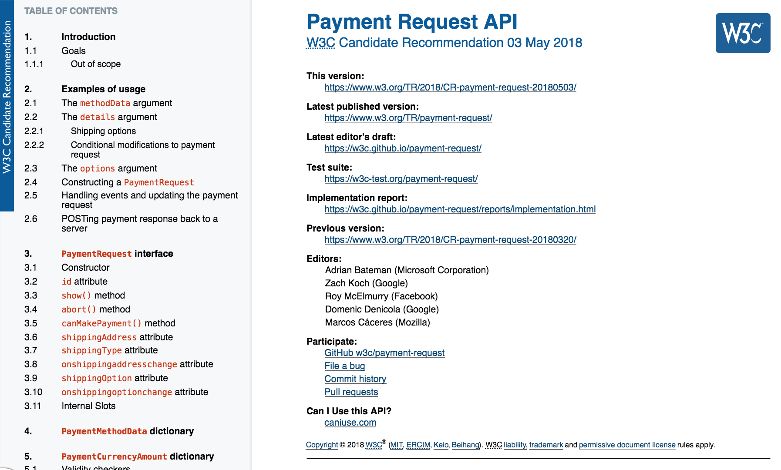
Task: Open shippingType attribute section
Action: click(110, 350)
